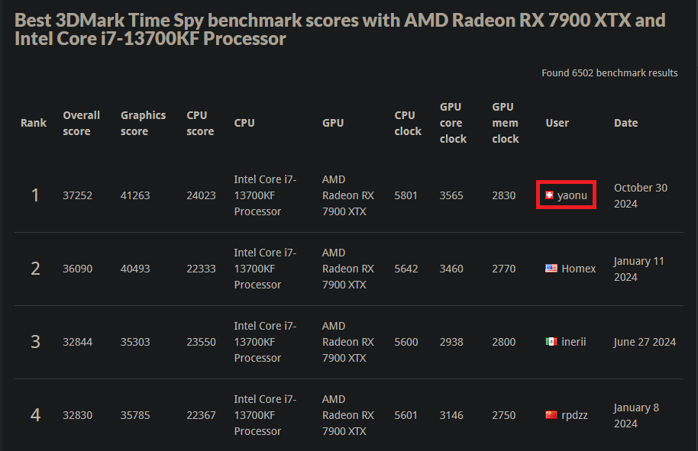Sort by the Overall score column header
Image resolution: width=698 pixels, height=451 pixels.
pyautogui.click(x=81, y=123)
